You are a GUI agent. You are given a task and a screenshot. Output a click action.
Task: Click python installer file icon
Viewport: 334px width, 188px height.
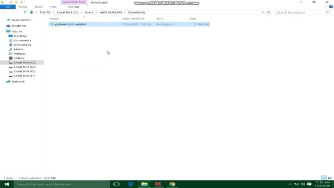52,24
